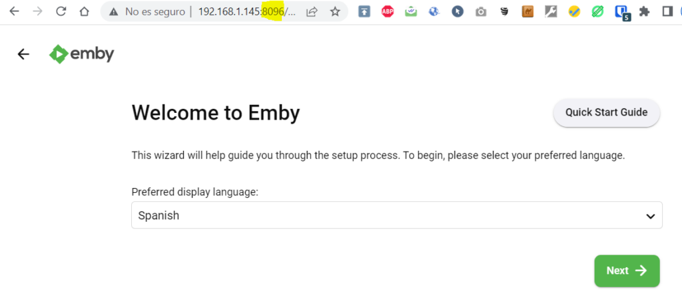Open the ABP Adblock Plus extension
This screenshot has height=305, width=682.
pos(388,12)
